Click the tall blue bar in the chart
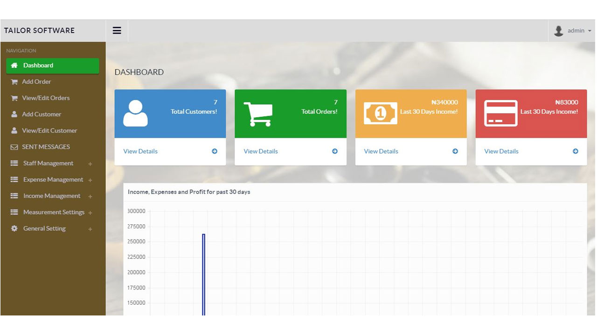The image size is (597, 335). coord(204,275)
